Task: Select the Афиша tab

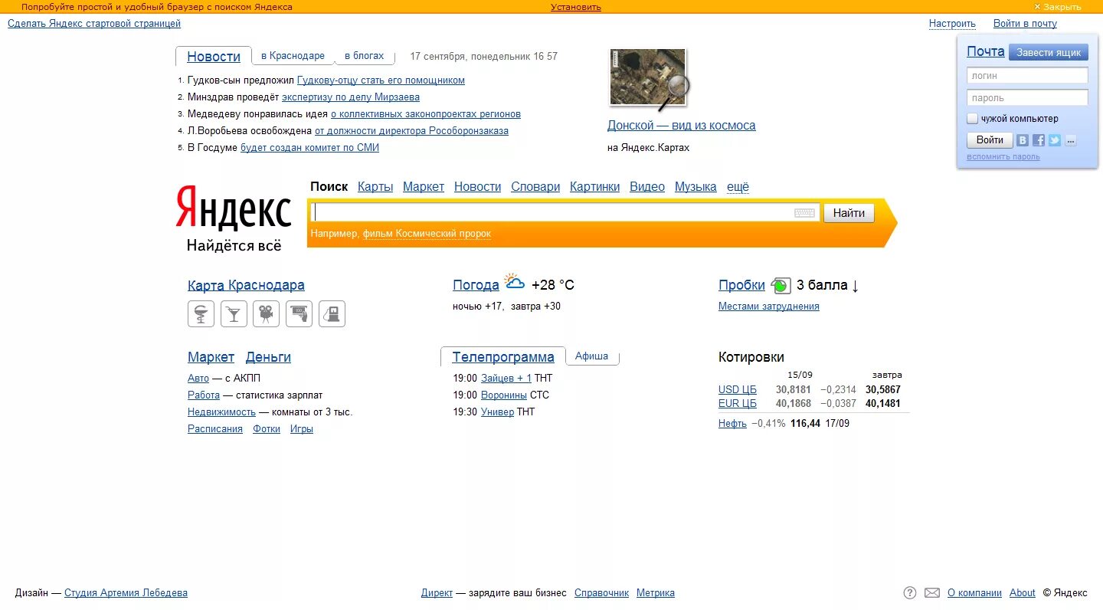Action: click(x=592, y=356)
